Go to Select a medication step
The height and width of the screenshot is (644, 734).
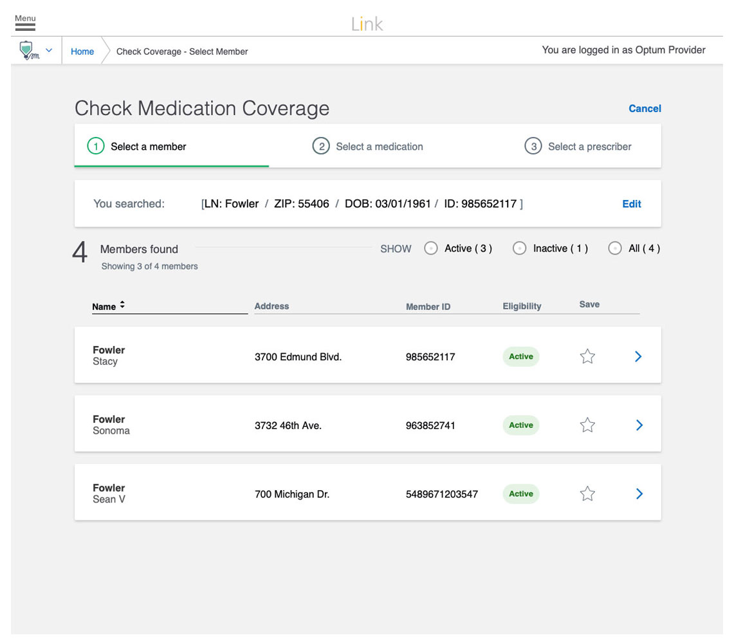click(x=379, y=147)
